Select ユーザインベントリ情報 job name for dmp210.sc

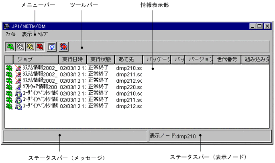click(x=40, y=93)
